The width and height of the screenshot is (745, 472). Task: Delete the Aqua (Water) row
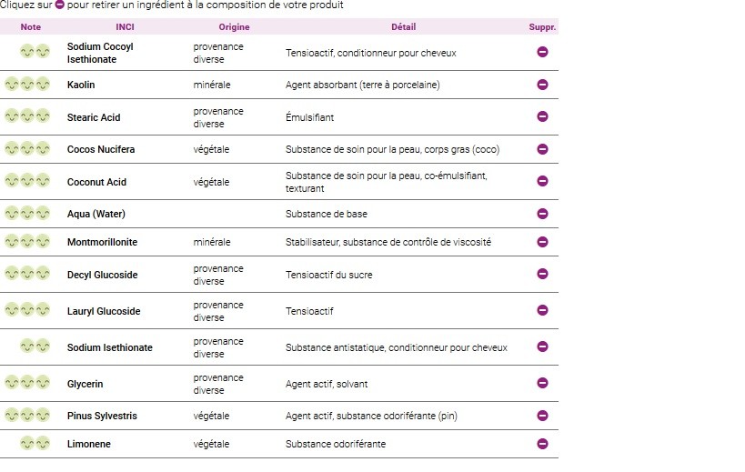(542, 214)
